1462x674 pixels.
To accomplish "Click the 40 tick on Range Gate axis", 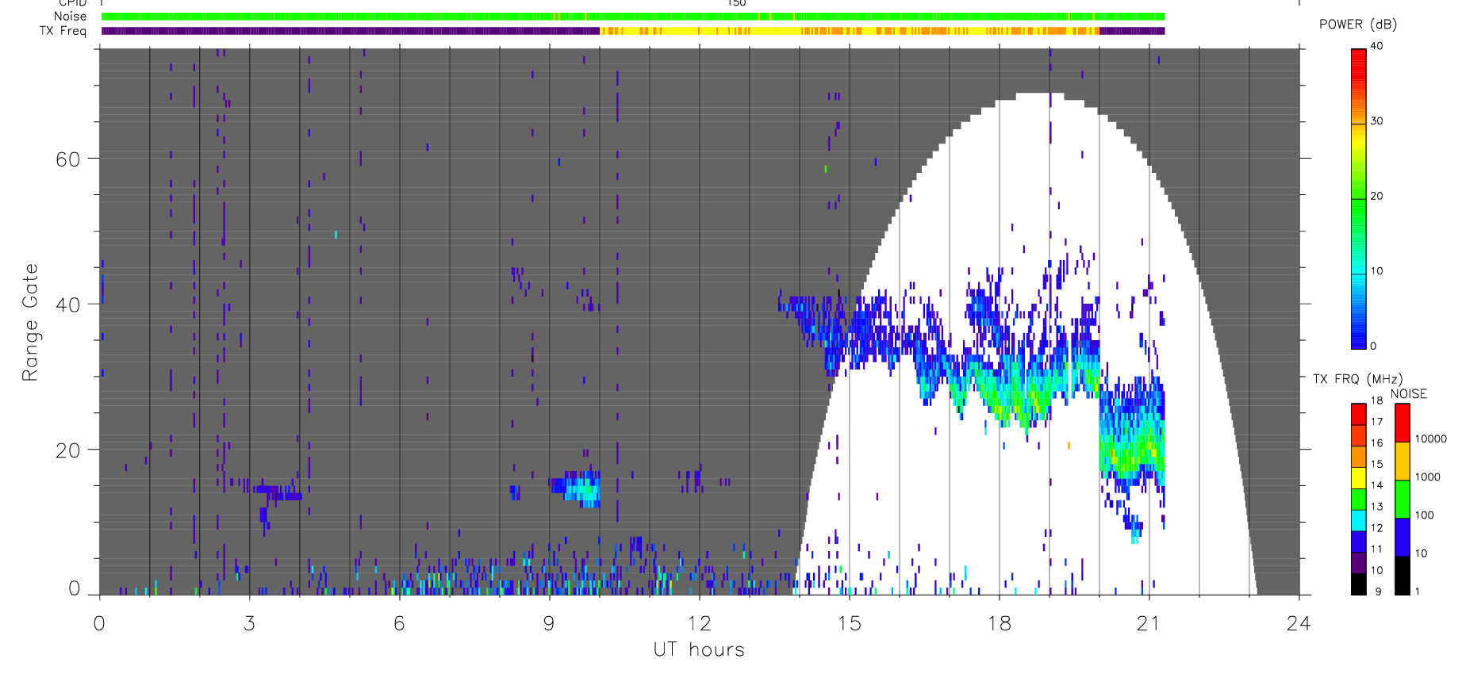I will pyautogui.click(x=68, y=304).
